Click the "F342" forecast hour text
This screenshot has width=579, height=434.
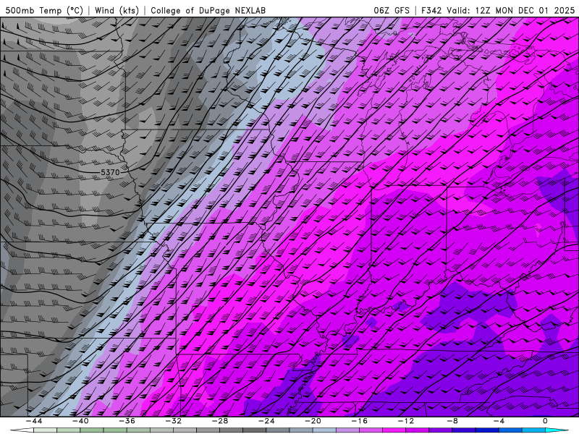tap(431, 10)
